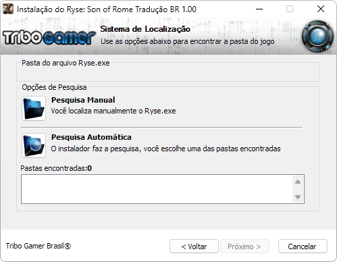Image resolution: width=337 pixels, height=262 pixels.
Task: Click the disabled maximize window button
Action: [290, 9]
